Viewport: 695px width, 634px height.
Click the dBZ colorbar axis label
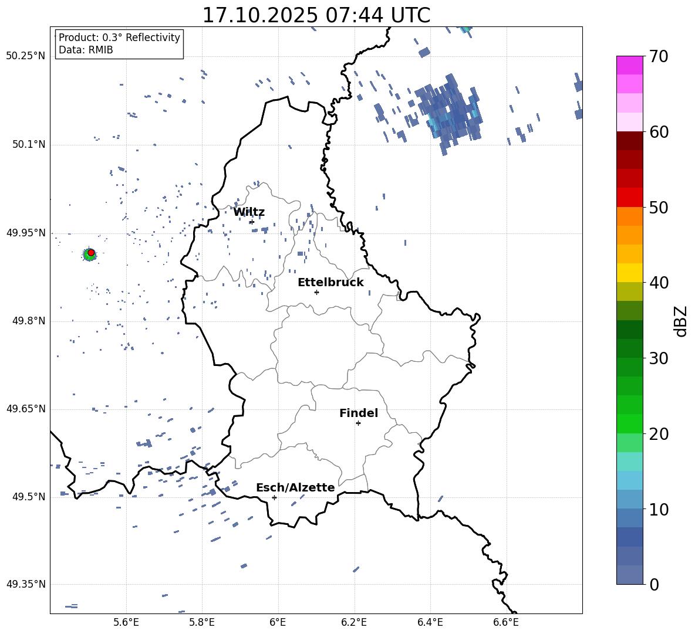681,321
